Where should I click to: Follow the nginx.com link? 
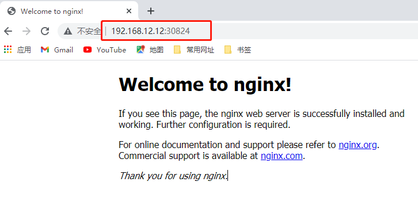[282, 156]
